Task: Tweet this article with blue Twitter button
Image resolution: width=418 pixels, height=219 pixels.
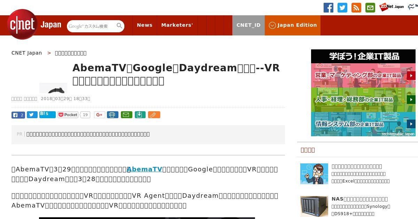Action: tap(32, 115)
